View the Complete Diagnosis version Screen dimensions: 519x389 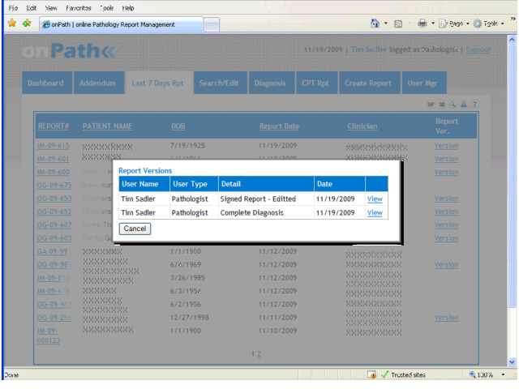[375, 213]
